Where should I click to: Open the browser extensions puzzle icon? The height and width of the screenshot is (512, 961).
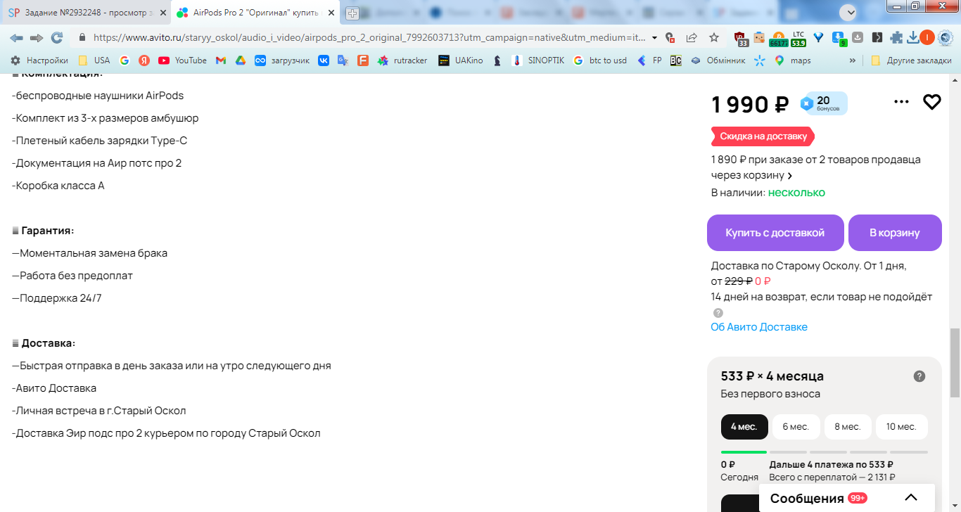896,37
